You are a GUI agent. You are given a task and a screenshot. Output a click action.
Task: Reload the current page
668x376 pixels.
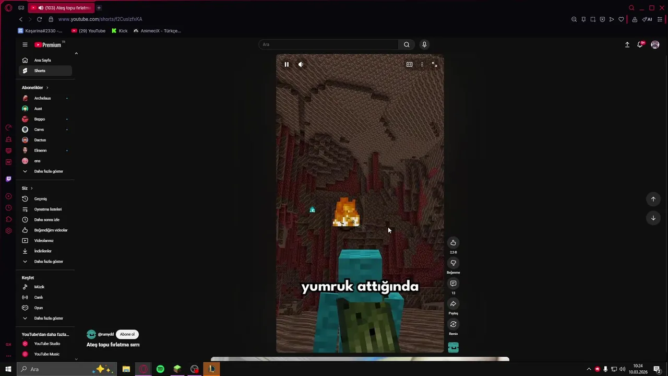pyautogui.click(x=39, y=19)
